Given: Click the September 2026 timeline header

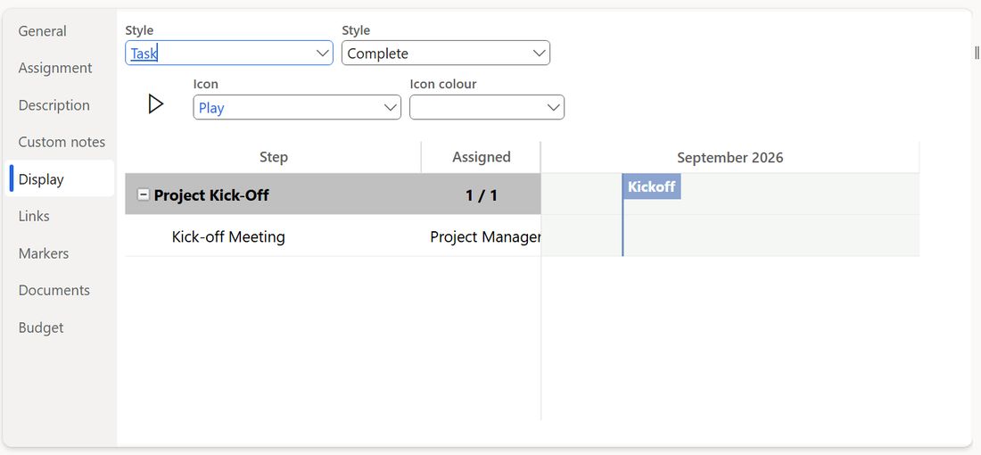Looking at the screenshot, I should 730,158.
